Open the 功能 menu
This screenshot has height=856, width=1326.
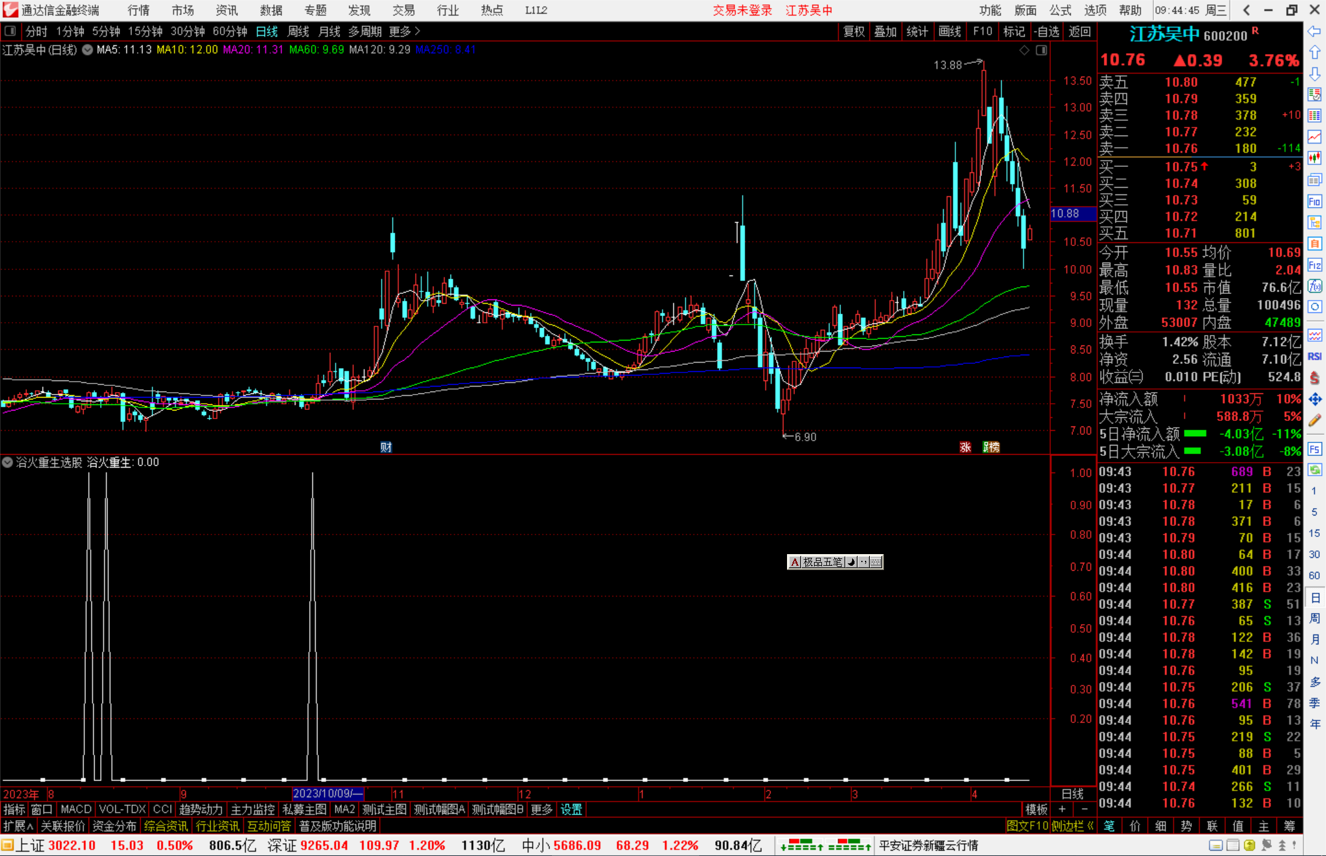(x=990, y=10)
